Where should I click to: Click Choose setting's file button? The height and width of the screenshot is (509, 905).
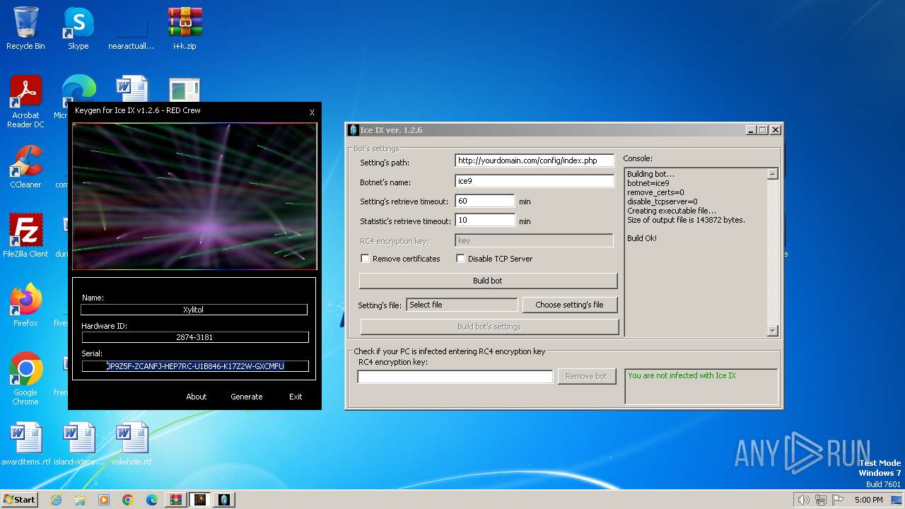569,305
